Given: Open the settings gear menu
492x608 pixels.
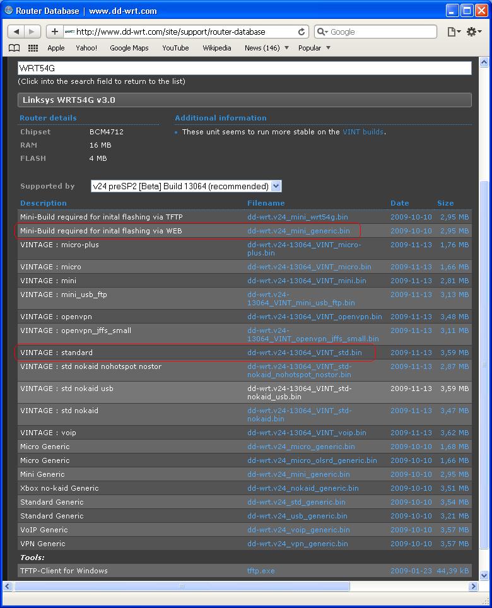Looking at the screenshot, I should pyautogui.click(x=473, y=32).
